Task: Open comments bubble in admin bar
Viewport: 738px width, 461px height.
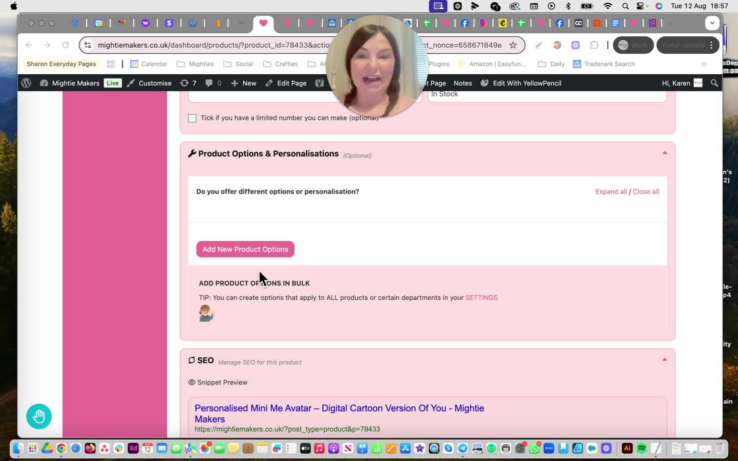Action: point(213,83)
